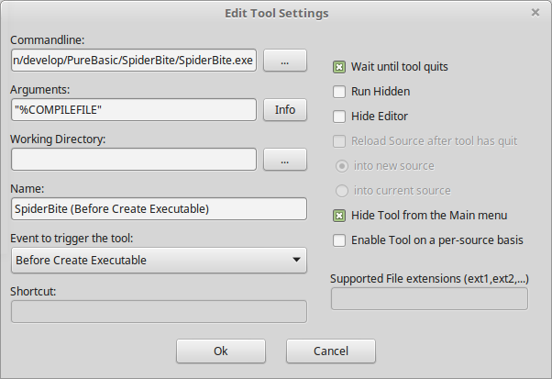Toggle Wait until tool quits checkbox
This screenshot has width=552, height=379.
(x=339, y=67)
